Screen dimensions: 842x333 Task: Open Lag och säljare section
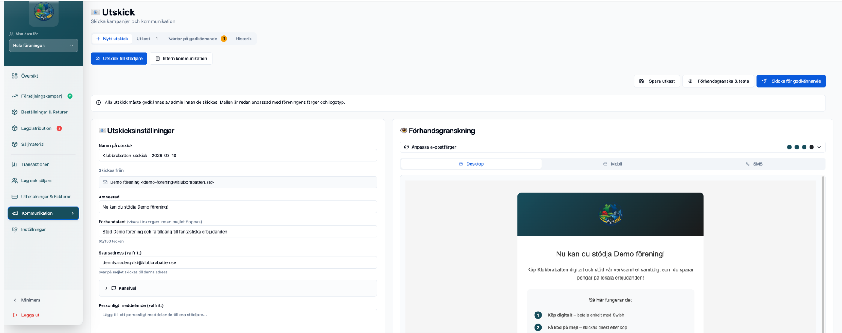36,181
